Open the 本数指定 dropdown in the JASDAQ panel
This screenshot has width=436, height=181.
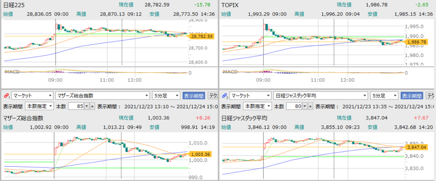coord(257,106)
